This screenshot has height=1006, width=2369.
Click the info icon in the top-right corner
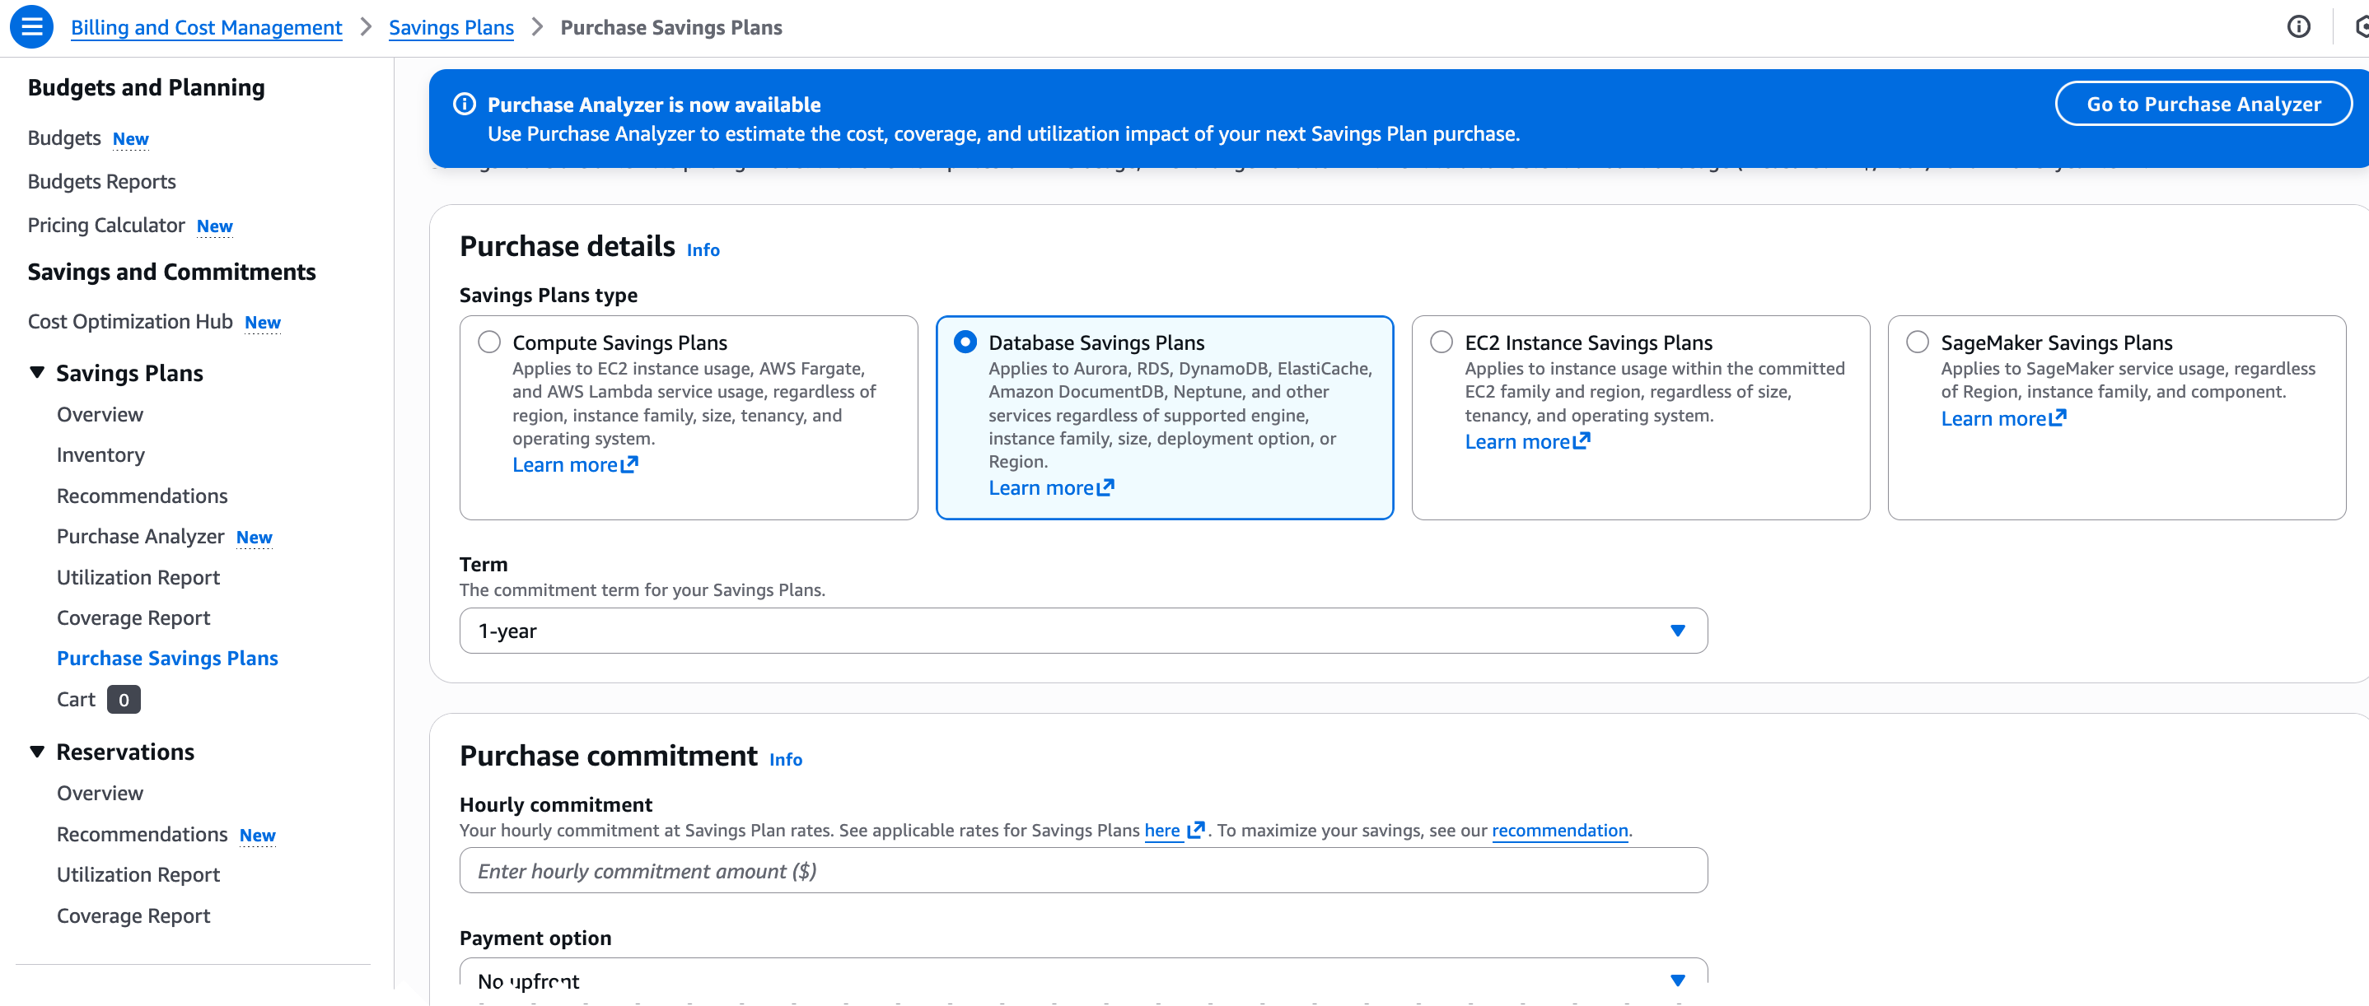(2297, 26)
